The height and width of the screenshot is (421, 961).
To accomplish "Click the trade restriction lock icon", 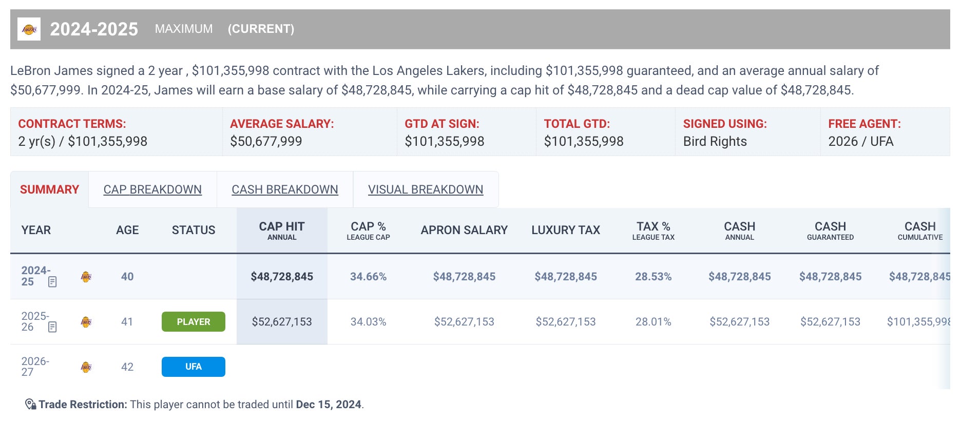I will pos(31,405).
